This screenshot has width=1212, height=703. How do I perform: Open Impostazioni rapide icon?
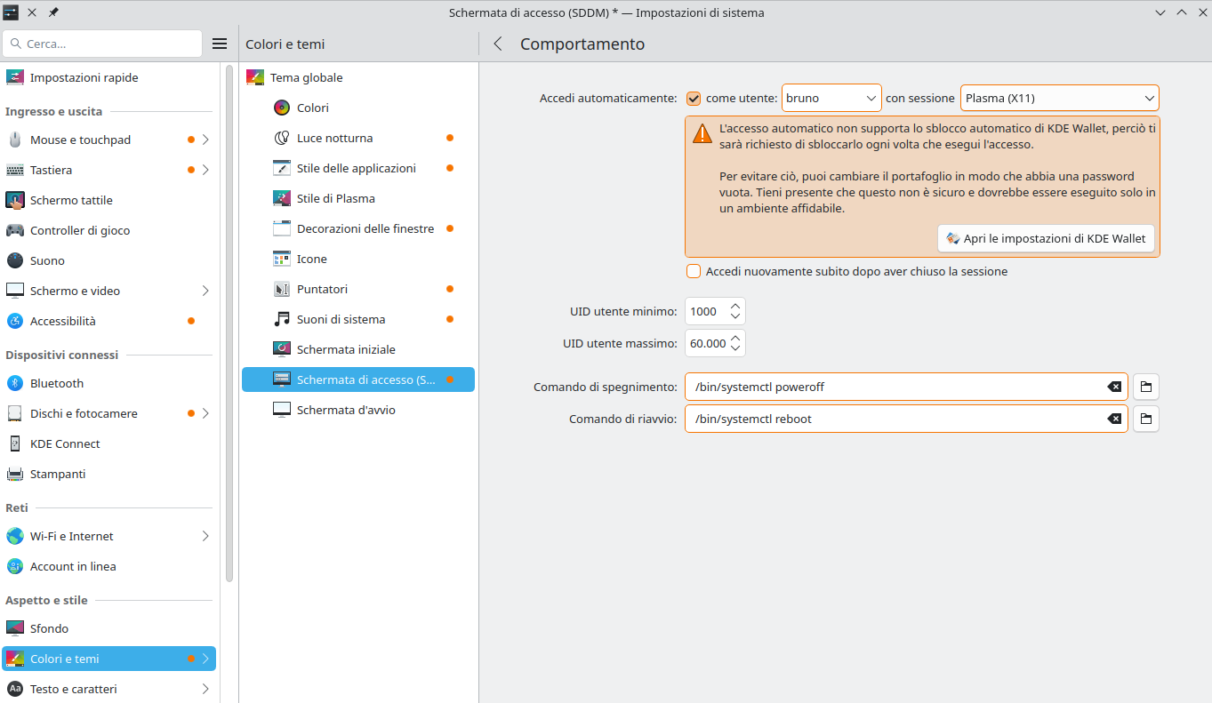[14, 77]
